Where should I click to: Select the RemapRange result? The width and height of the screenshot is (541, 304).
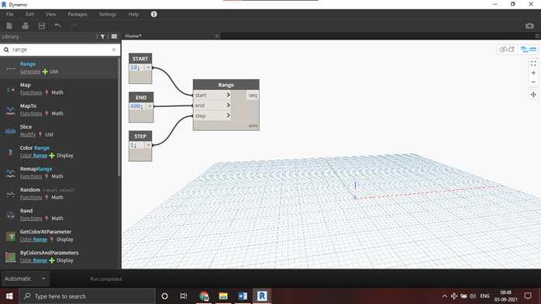click(60, 173)
